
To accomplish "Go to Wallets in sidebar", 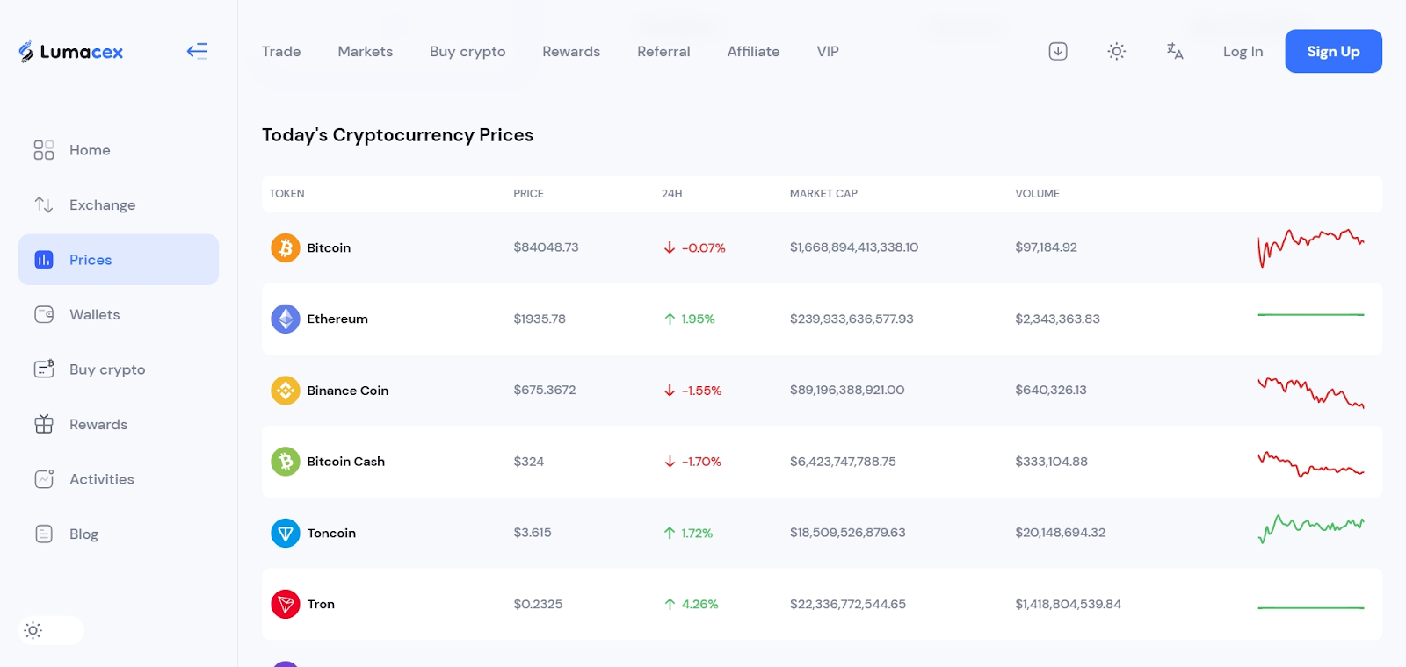I will tap(94, 314).
